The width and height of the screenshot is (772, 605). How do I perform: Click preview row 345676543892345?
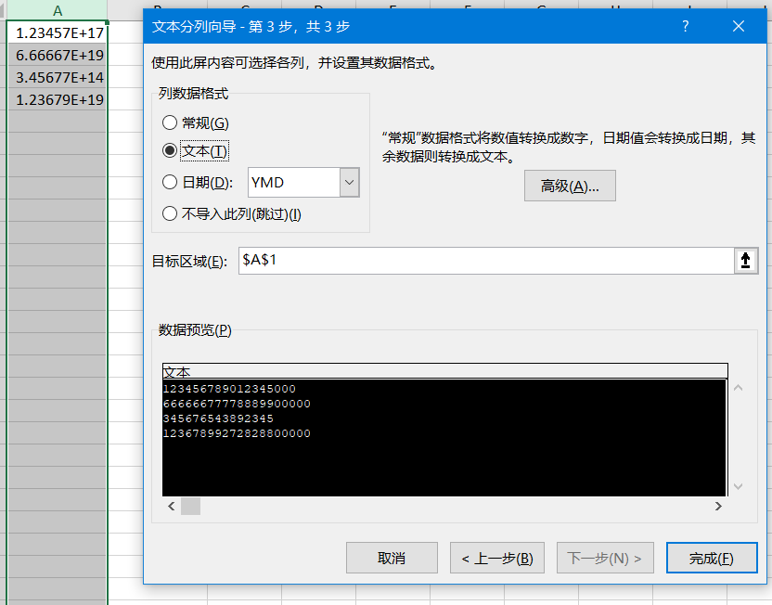pos(218,418)
